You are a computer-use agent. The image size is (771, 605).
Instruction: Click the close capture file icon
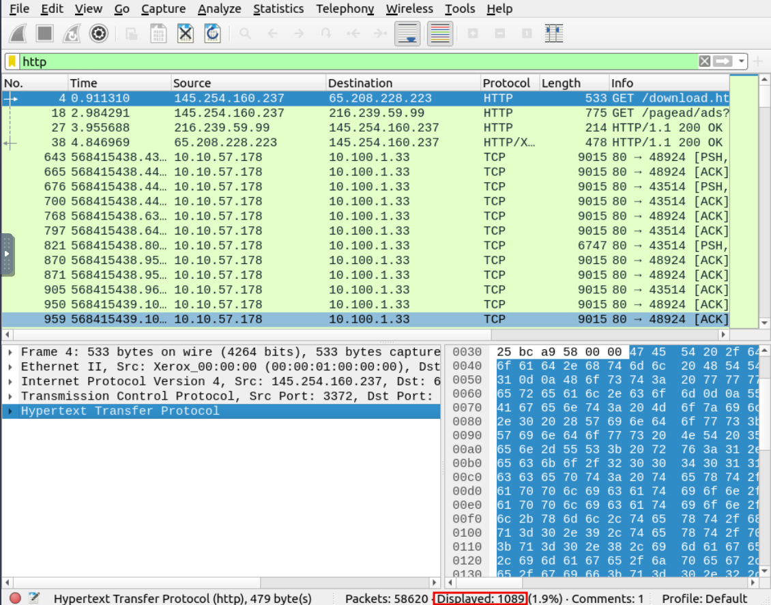pos(186,33)
